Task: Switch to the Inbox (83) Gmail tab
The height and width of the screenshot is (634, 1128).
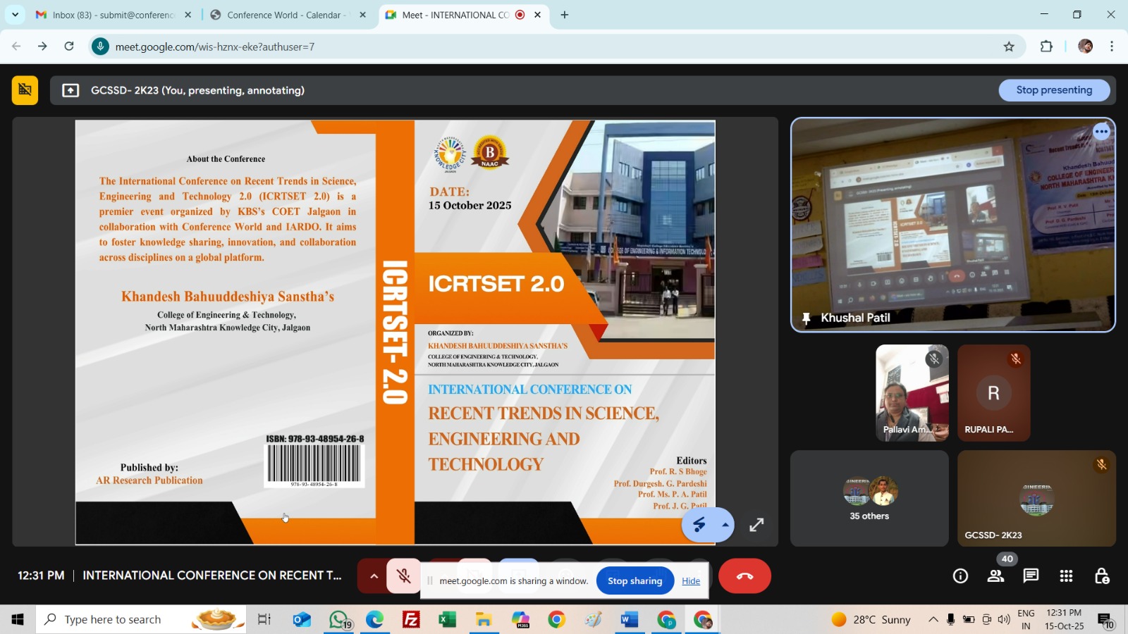Action: tap(113, 15)
